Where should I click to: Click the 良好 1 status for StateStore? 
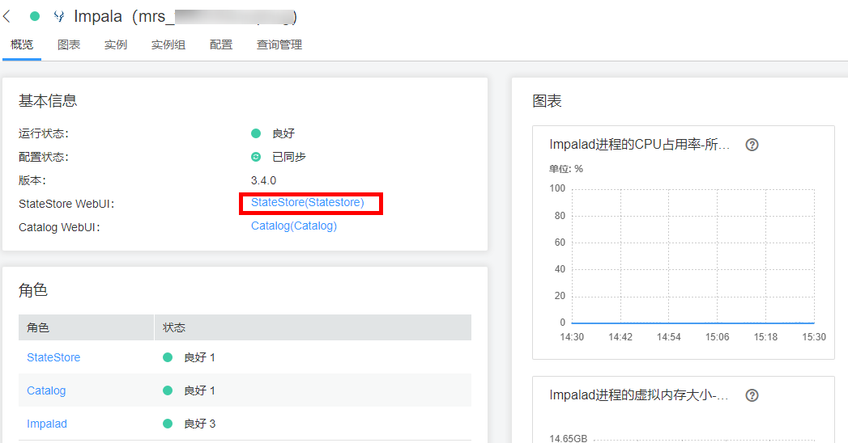pyautogui.click(x=199, y=357)
